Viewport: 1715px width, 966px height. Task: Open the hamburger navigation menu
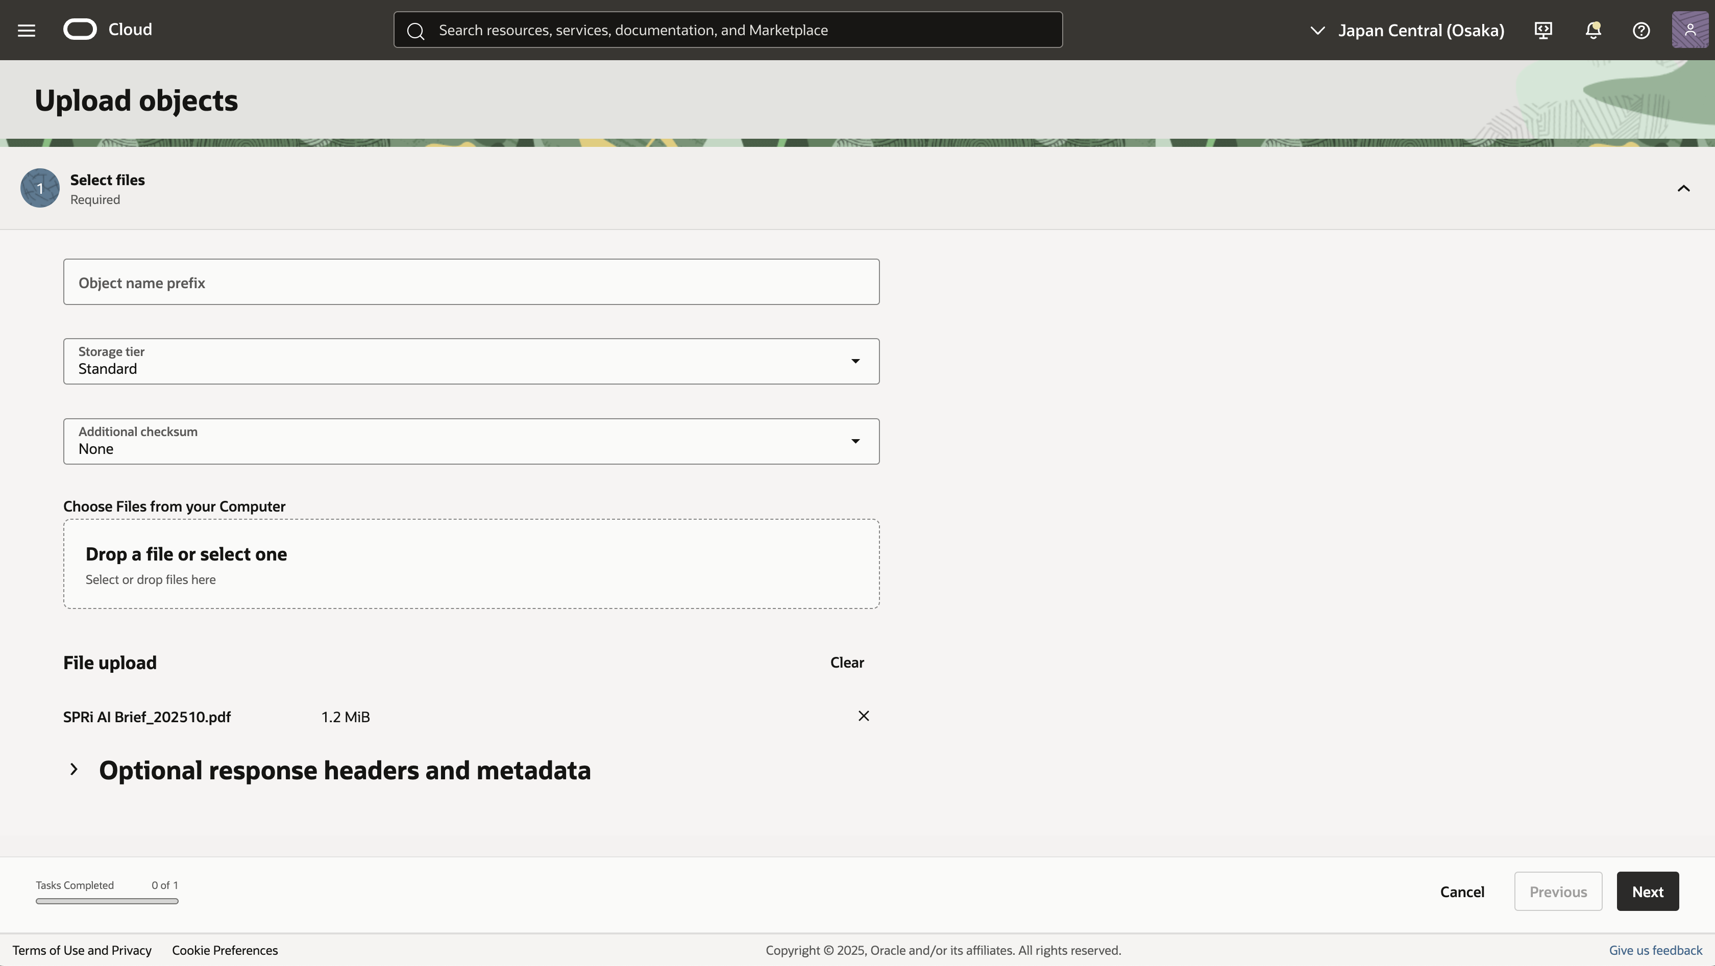pyautogui.click(x=27, y=30)
